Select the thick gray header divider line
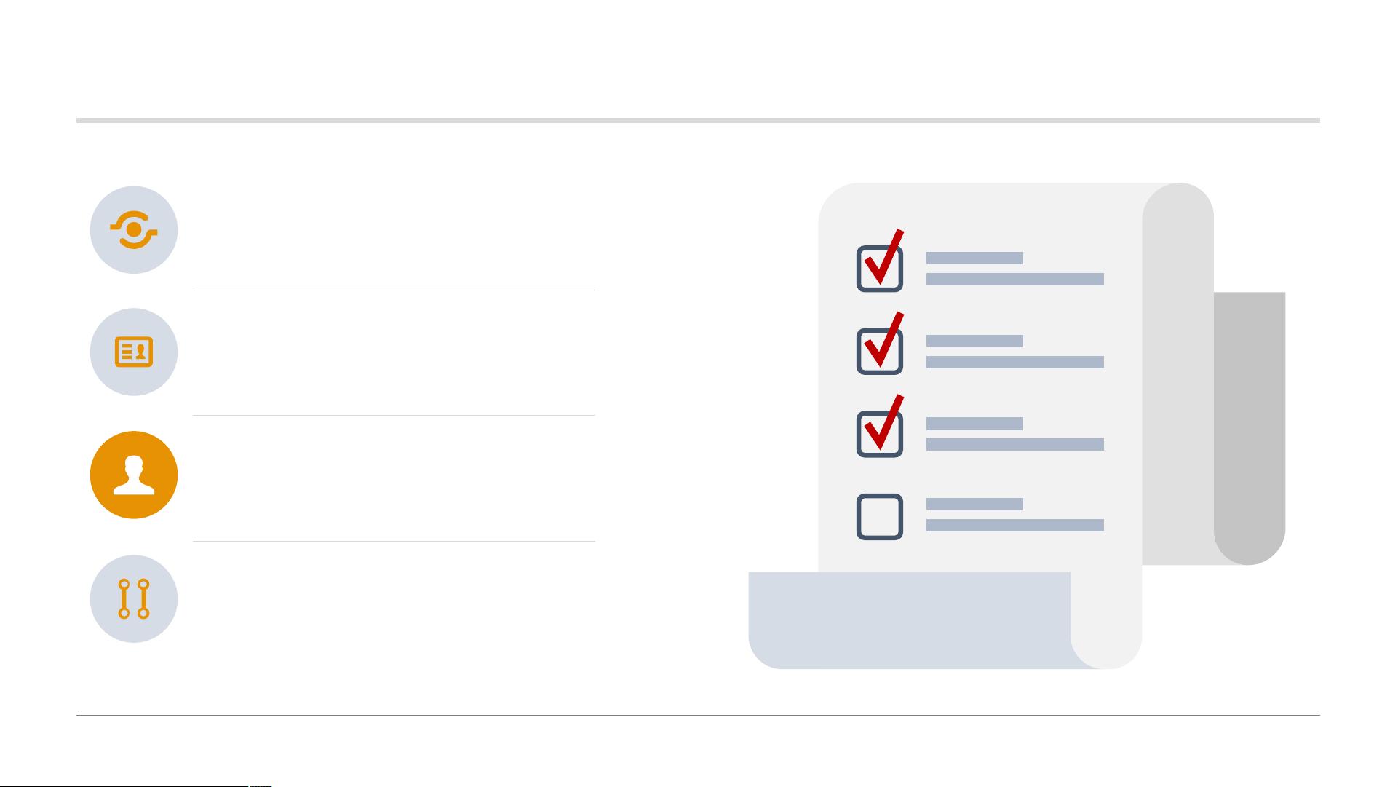This screenshot has height=787, width=1398. pyautogui.click(x=698, y=120)
